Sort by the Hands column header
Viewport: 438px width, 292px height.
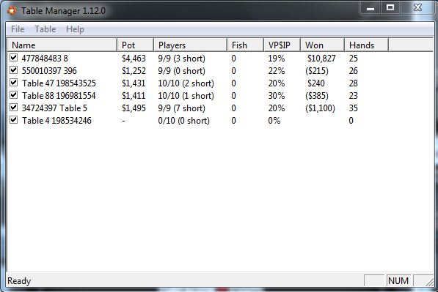point(367,45)
